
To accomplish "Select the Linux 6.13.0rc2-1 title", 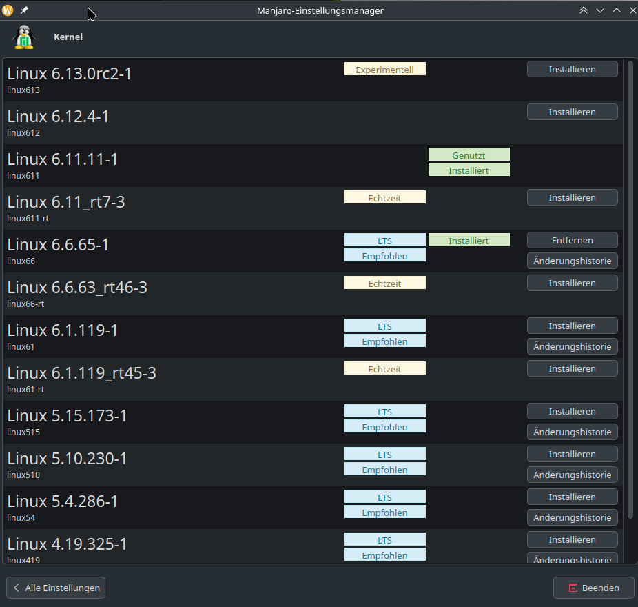I will pos(70,74).
